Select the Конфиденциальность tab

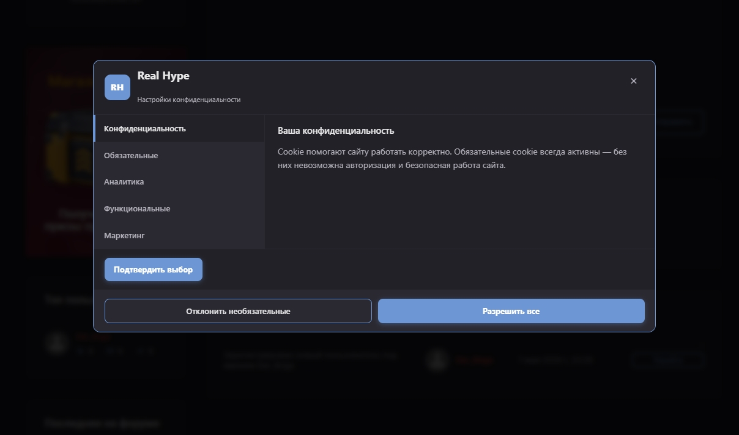tap(179, 129)
